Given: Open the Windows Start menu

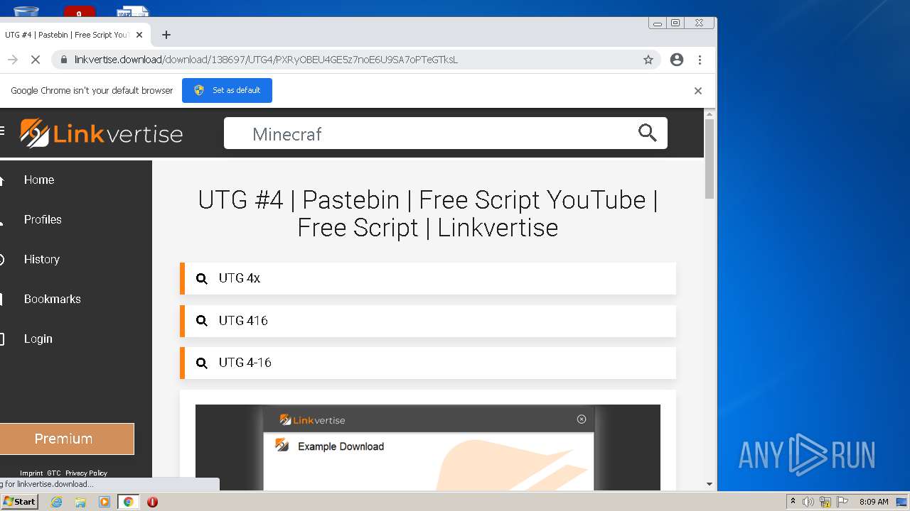Looking at the screenshot, I should point(19,502).
